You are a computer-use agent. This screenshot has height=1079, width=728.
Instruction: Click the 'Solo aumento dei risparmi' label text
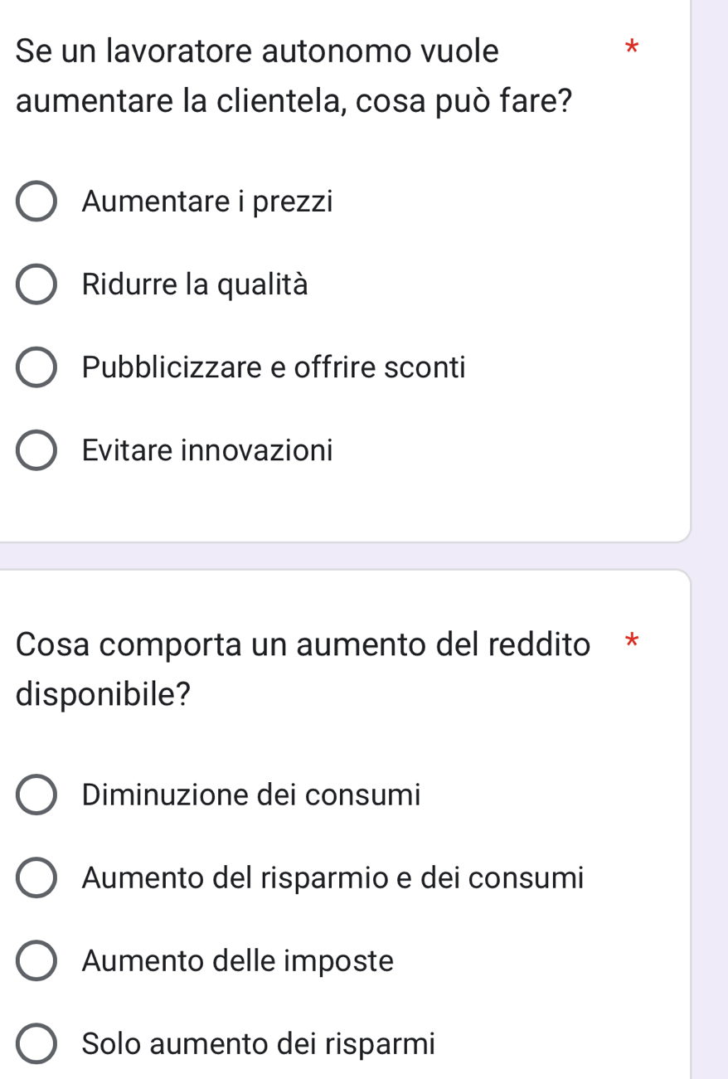click(x=259, y=1043)
